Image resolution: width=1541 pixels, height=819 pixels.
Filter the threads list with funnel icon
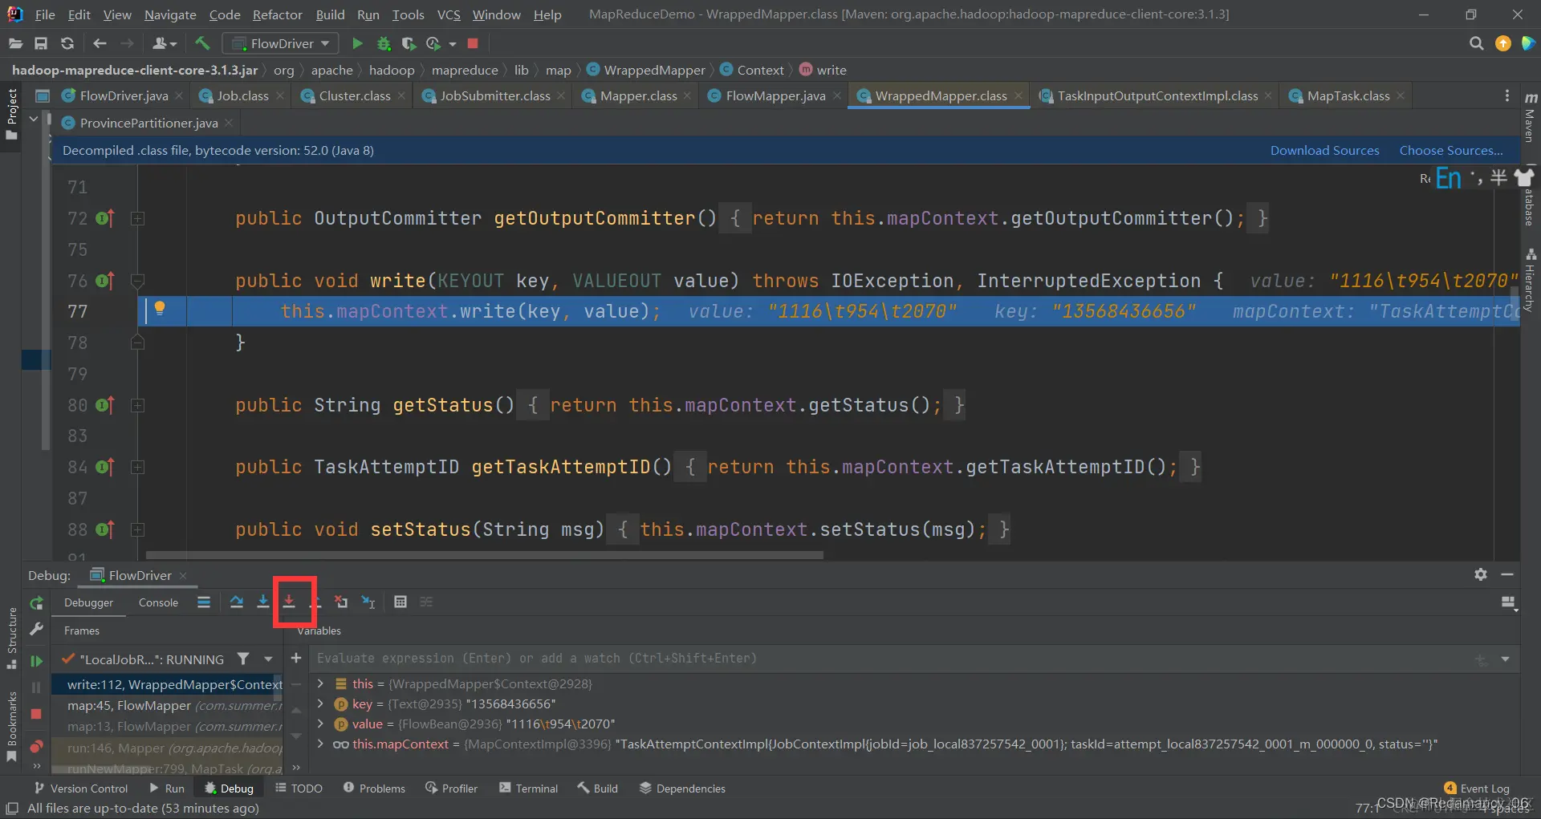coord(243,659)
